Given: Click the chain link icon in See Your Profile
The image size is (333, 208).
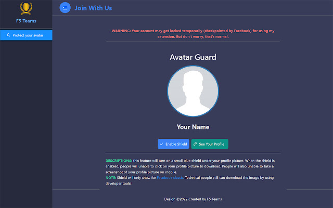Looking at the screenshot, I should point(195,144).
